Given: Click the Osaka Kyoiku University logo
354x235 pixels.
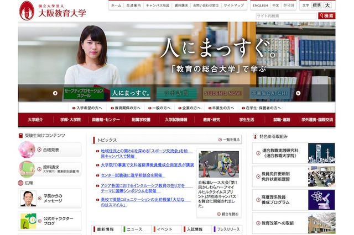Looking at the screenshot, I should click(x=53, y=11).
